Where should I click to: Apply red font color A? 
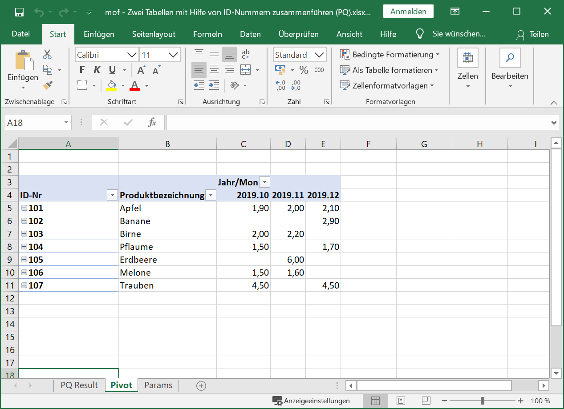click(135, 85)
